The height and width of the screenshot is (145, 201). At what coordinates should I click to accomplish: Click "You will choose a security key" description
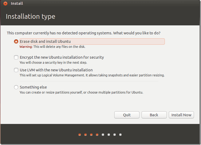coord(53,62)
